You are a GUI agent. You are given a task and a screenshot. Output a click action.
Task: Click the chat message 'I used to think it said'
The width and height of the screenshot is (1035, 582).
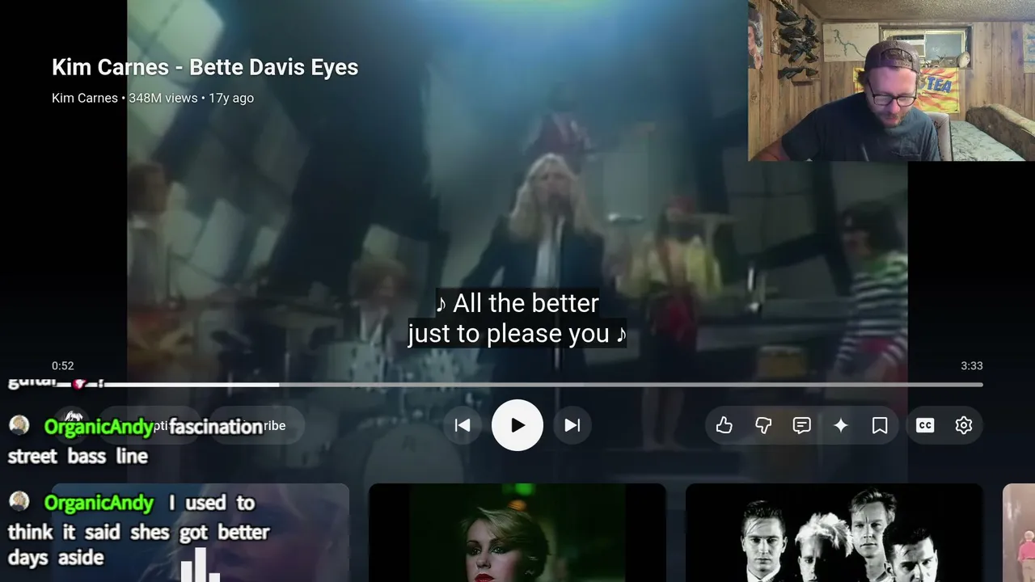139,529
